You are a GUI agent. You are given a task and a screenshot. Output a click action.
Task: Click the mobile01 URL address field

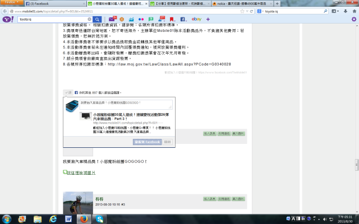pyautogui.click(x=123, y=11)
